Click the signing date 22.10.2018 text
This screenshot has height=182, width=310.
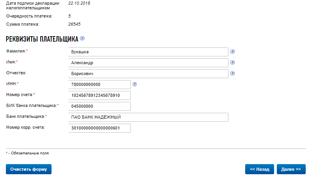pyautogui.click(x=79, y=3)
